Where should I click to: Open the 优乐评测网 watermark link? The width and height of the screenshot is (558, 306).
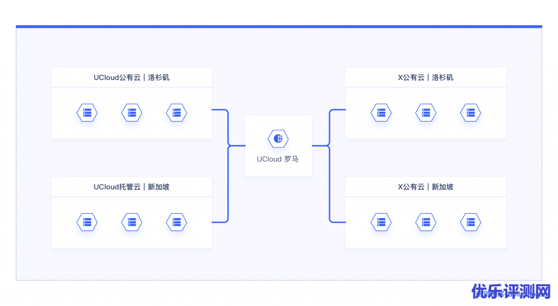pyautogui.click(x=511, y=292)
